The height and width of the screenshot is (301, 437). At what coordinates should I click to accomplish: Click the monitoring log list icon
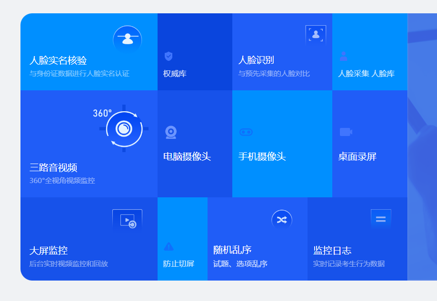381,219
